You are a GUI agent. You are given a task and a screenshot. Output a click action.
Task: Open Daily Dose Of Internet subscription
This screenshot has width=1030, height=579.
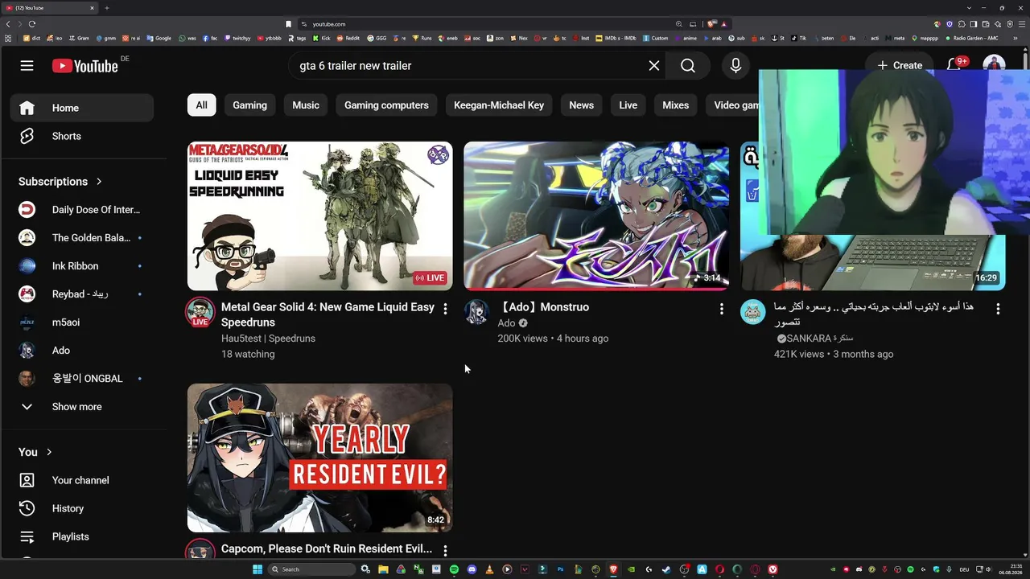click(x=82, y=210)
